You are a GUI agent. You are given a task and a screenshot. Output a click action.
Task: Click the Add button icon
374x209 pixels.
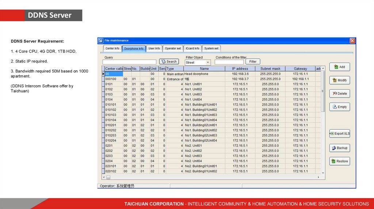click(x=336, y=67)
